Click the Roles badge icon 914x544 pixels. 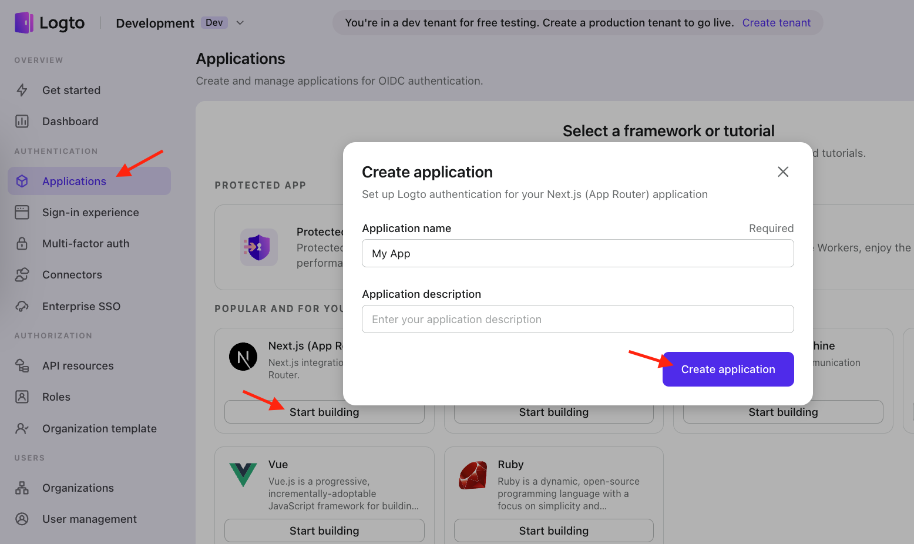(22, 397)
